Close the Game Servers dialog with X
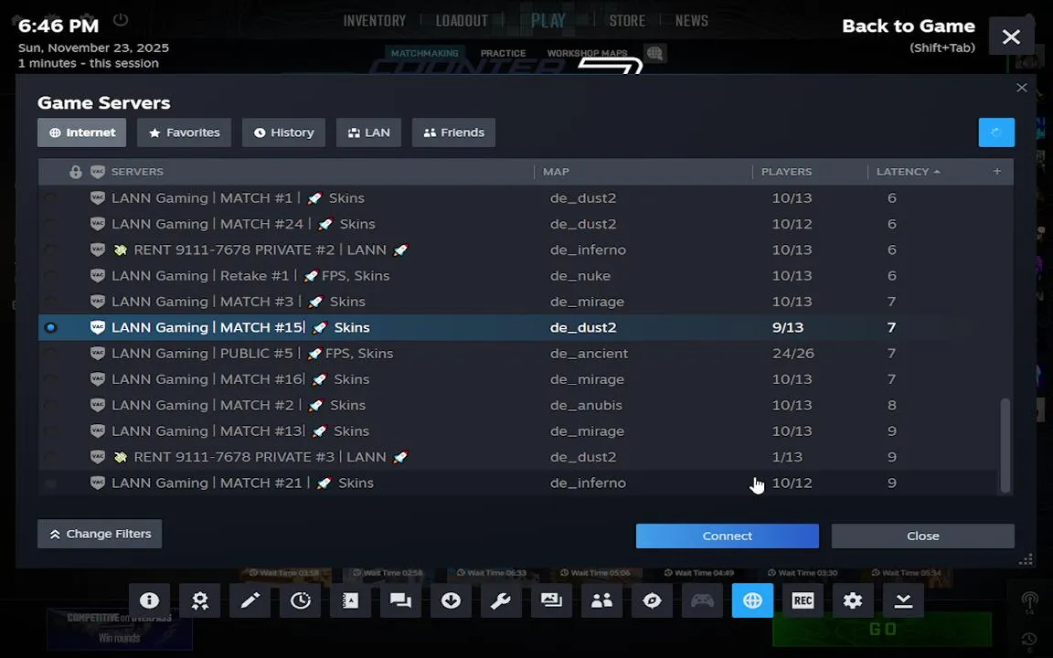The image size is (1053, 658). [x=1021, y=88]
